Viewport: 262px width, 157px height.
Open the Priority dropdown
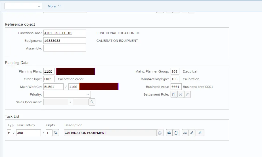67,94
